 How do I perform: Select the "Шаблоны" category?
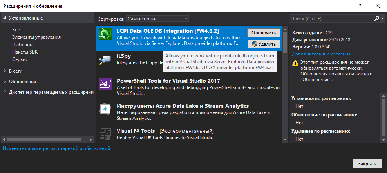(23, 45)
